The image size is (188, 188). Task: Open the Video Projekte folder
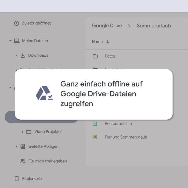[48, 132]
